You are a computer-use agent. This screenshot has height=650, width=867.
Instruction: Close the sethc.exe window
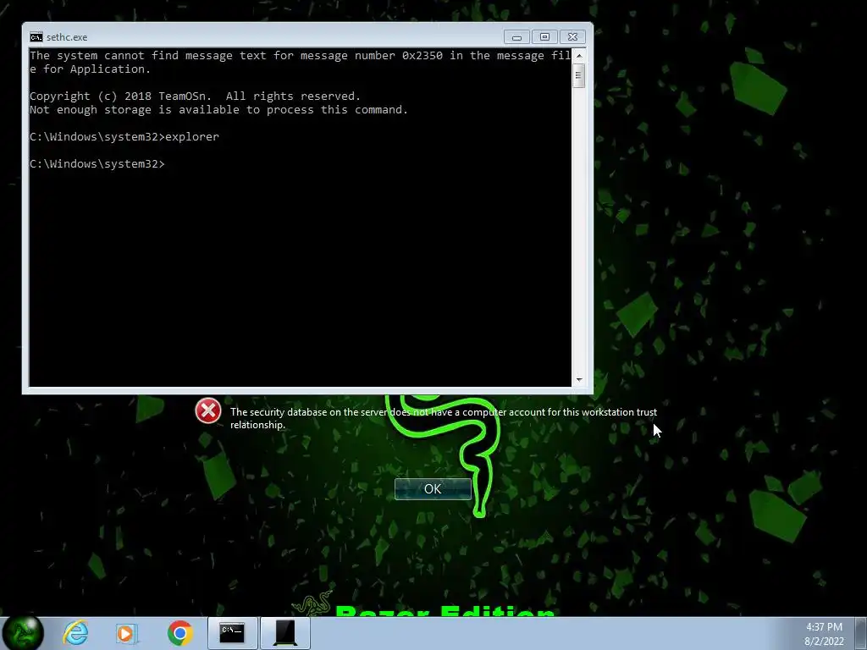(x=573, y=37)
